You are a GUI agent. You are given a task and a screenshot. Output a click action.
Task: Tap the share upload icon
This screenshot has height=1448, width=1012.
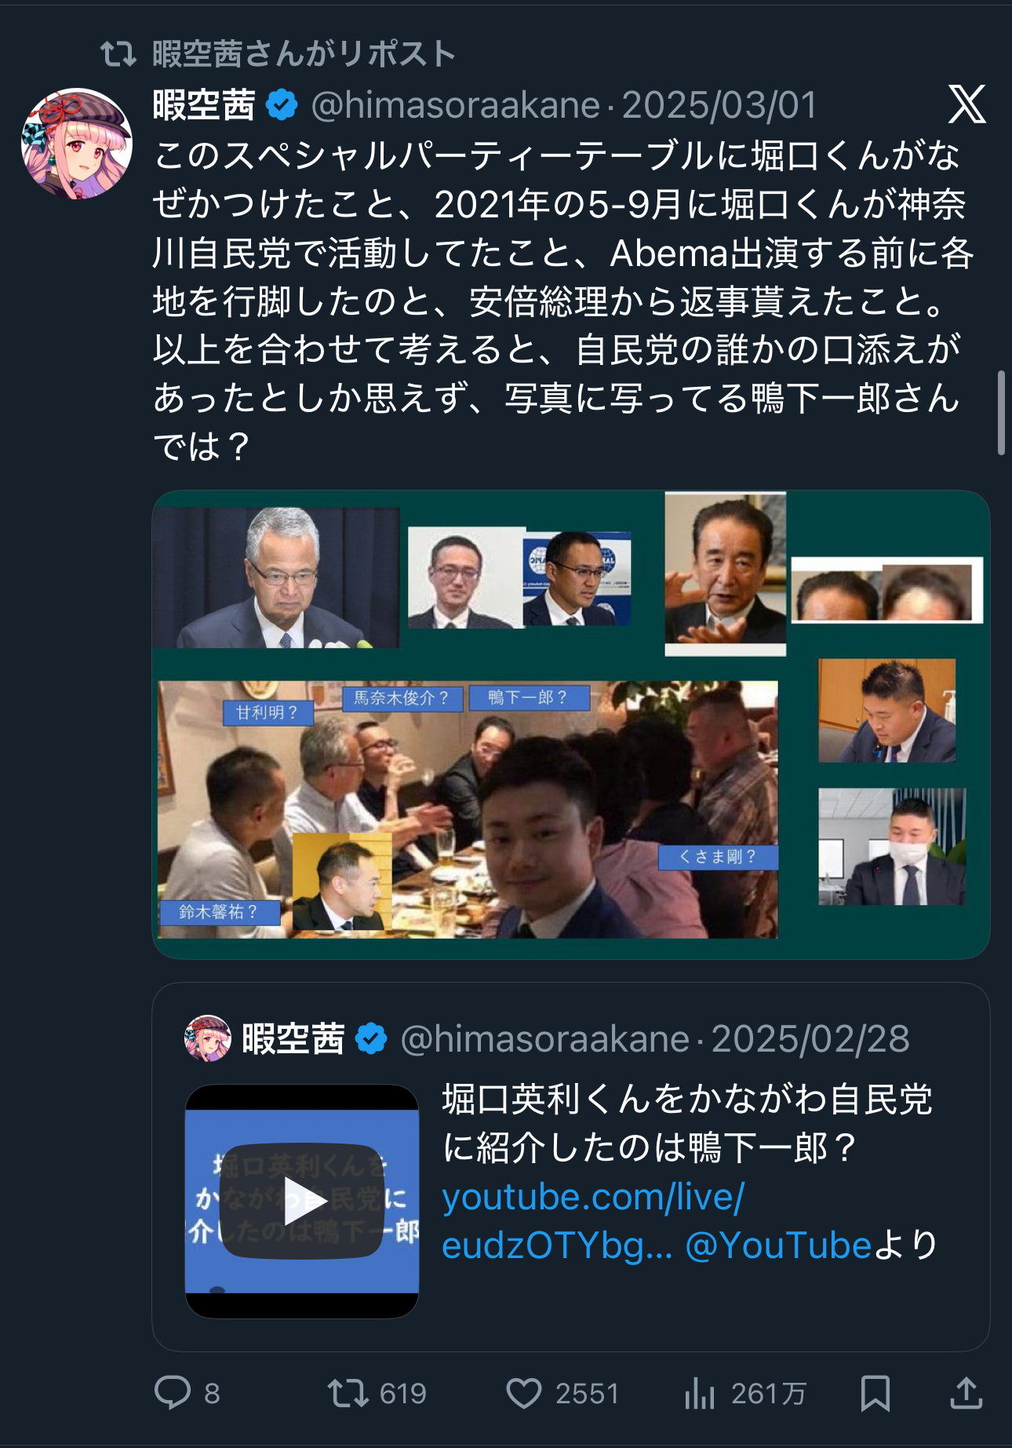[966, 1393]
